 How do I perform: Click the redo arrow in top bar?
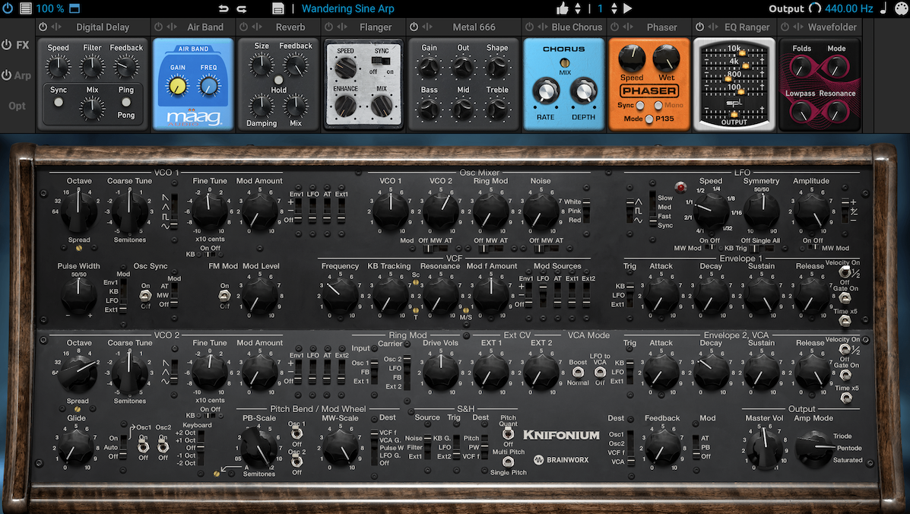tap(242, 9)
